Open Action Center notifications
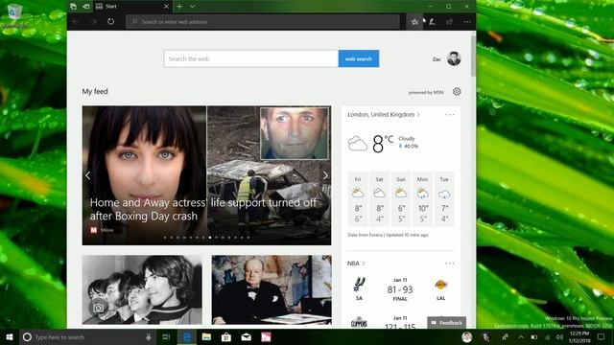Image resolution: width=614 pixels, height=345 pixels. [x=602, y=336]
